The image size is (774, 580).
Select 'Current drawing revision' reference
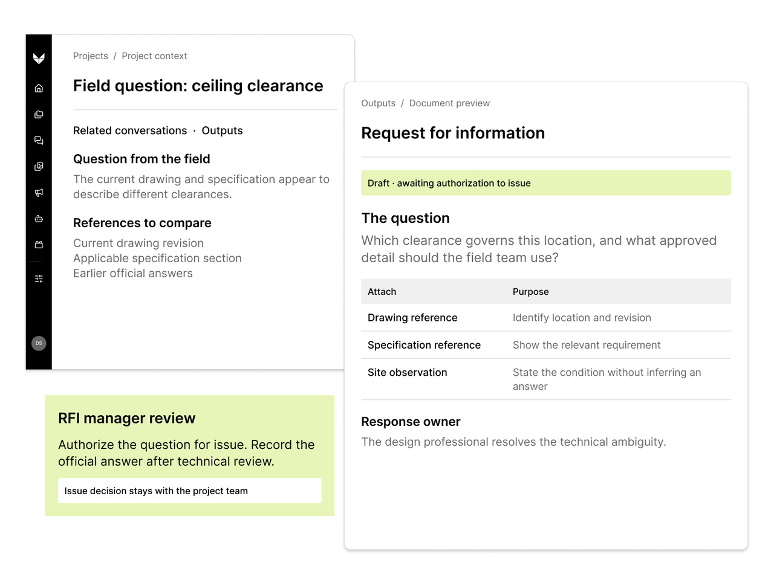coord(138,243)
